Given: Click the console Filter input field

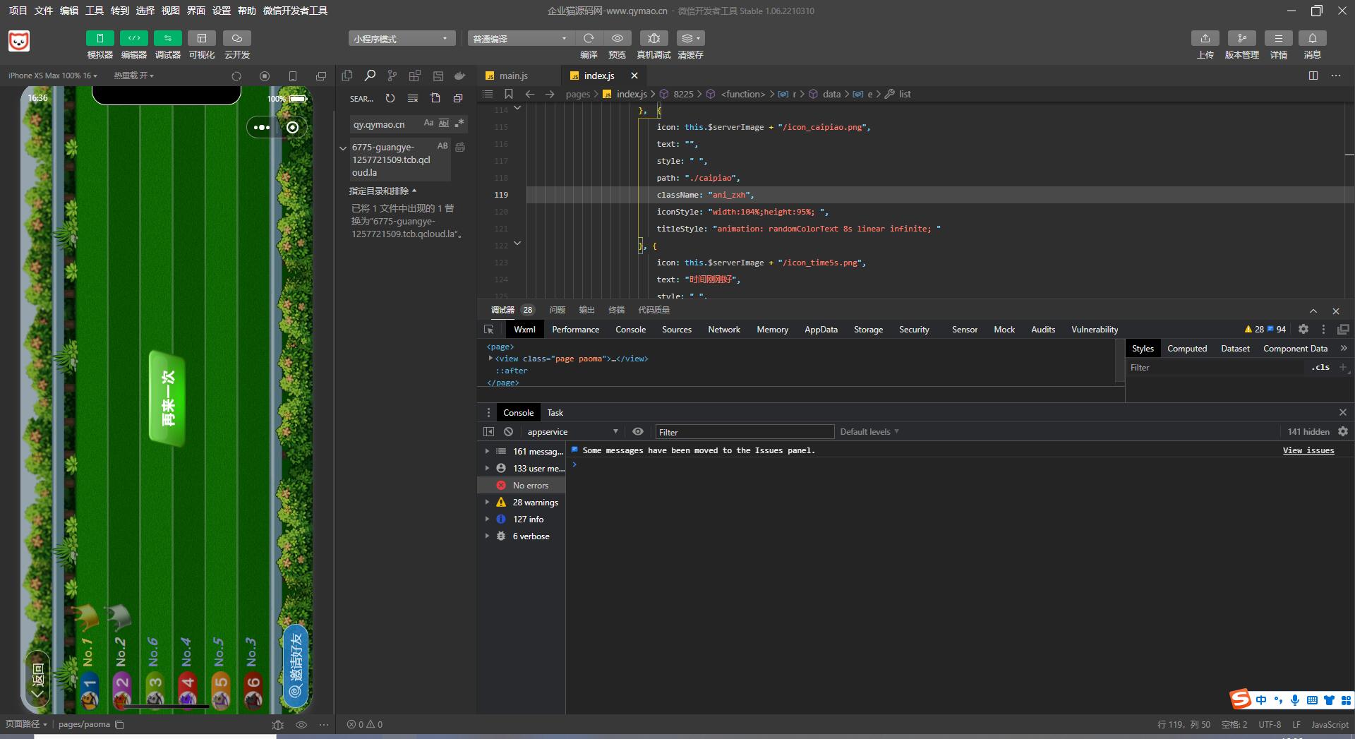Looking at the screenshot, I should point(745,432).
